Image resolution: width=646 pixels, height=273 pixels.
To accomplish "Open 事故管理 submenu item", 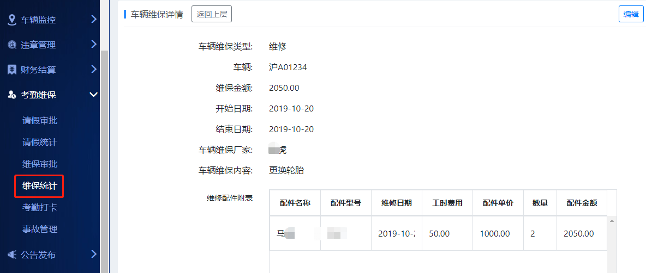I will pos(40,229).
